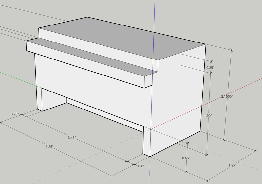Click the 3.45" dimension label
This screenshot has height=184, width=262.
point(72,138)
